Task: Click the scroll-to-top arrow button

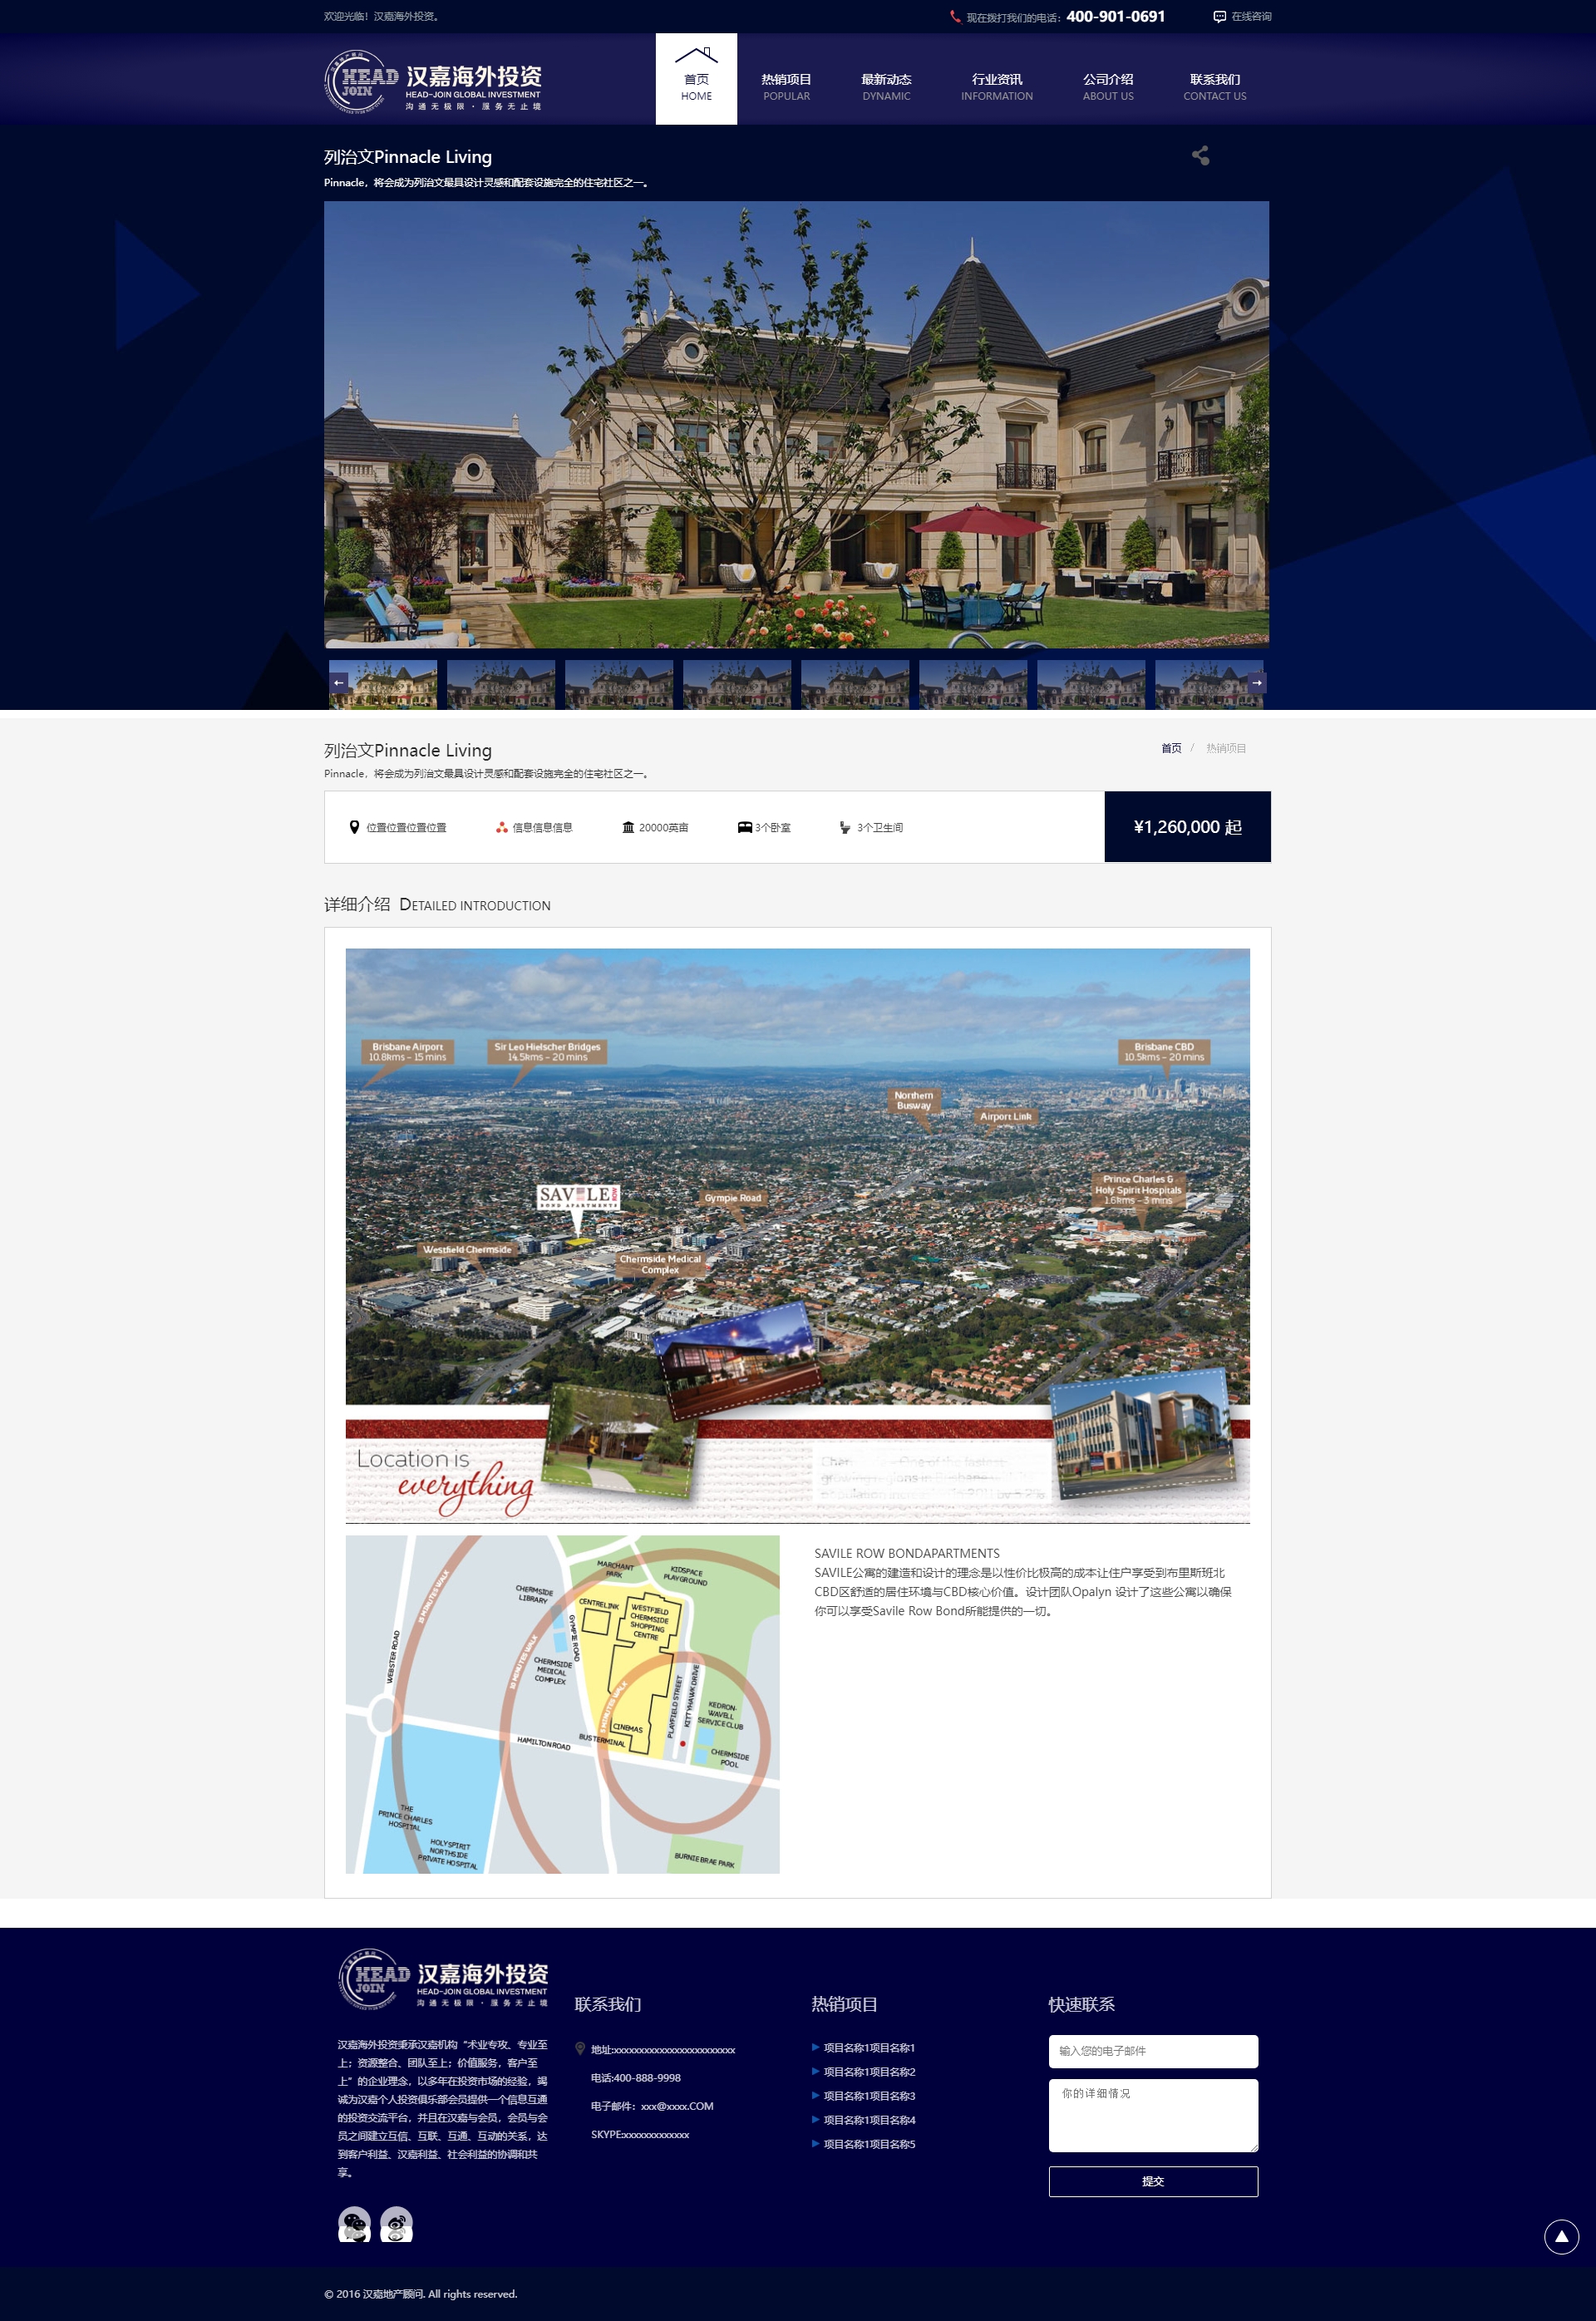Action: tap(1560, 2236)
